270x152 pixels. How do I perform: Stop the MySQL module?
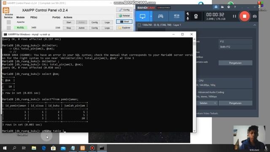pos(69,28)
